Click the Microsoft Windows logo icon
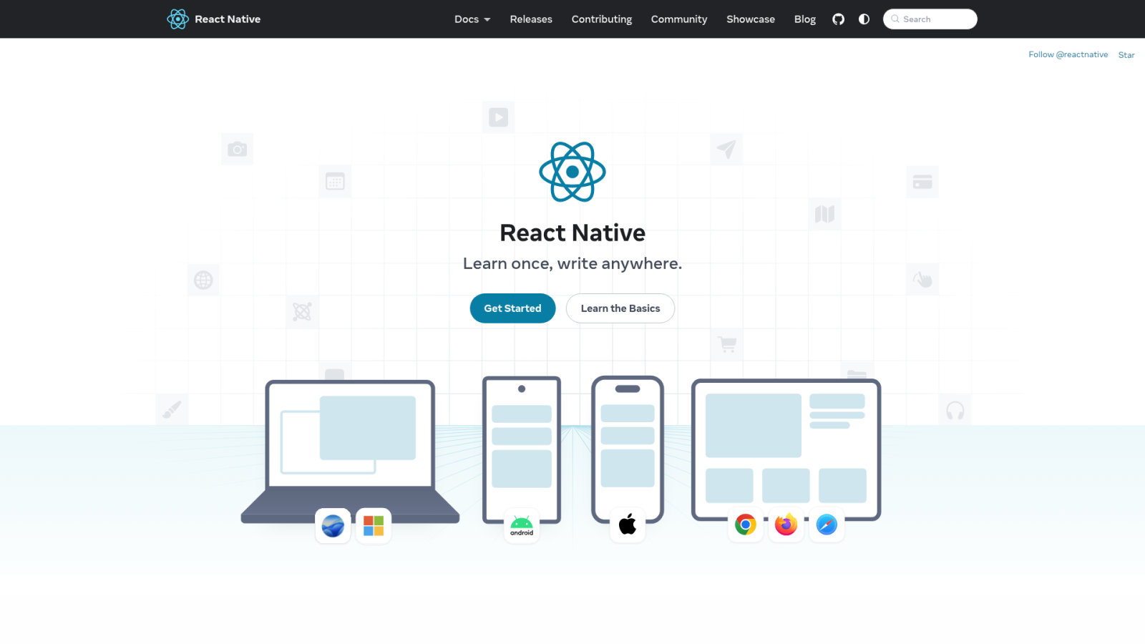This screenshot has height=644, width=1145. pyautogui.click(x=374, y=526)
